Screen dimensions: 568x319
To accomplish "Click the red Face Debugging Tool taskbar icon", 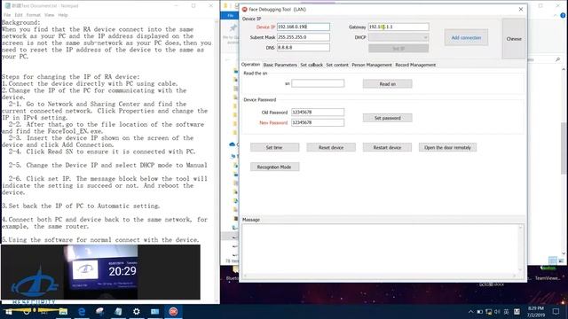I will pyautogui.click(x=173, y=311).
